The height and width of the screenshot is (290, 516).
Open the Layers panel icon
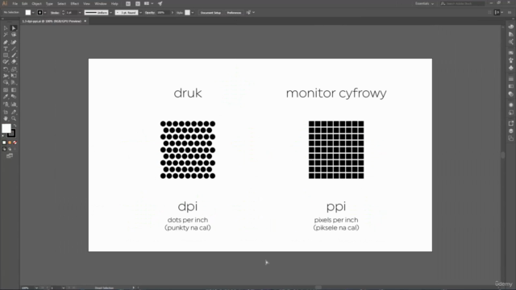coord(510,130)
